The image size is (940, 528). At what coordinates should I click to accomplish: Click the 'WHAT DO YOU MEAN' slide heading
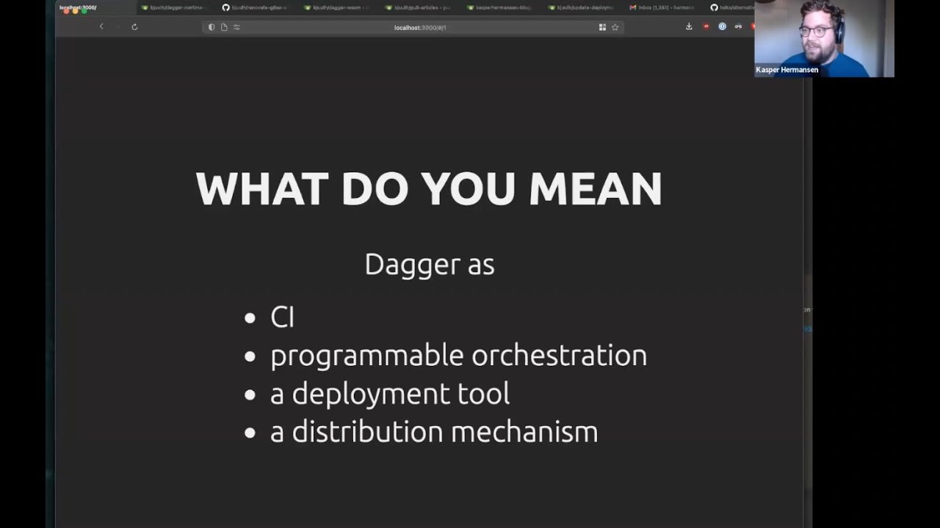[x=429, y=189]
